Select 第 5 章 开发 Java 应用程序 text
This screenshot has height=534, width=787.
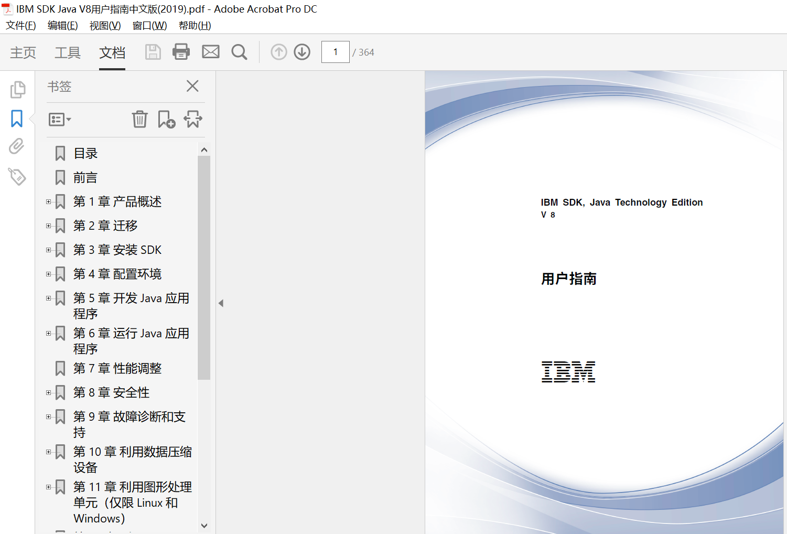tap(131, 306)
